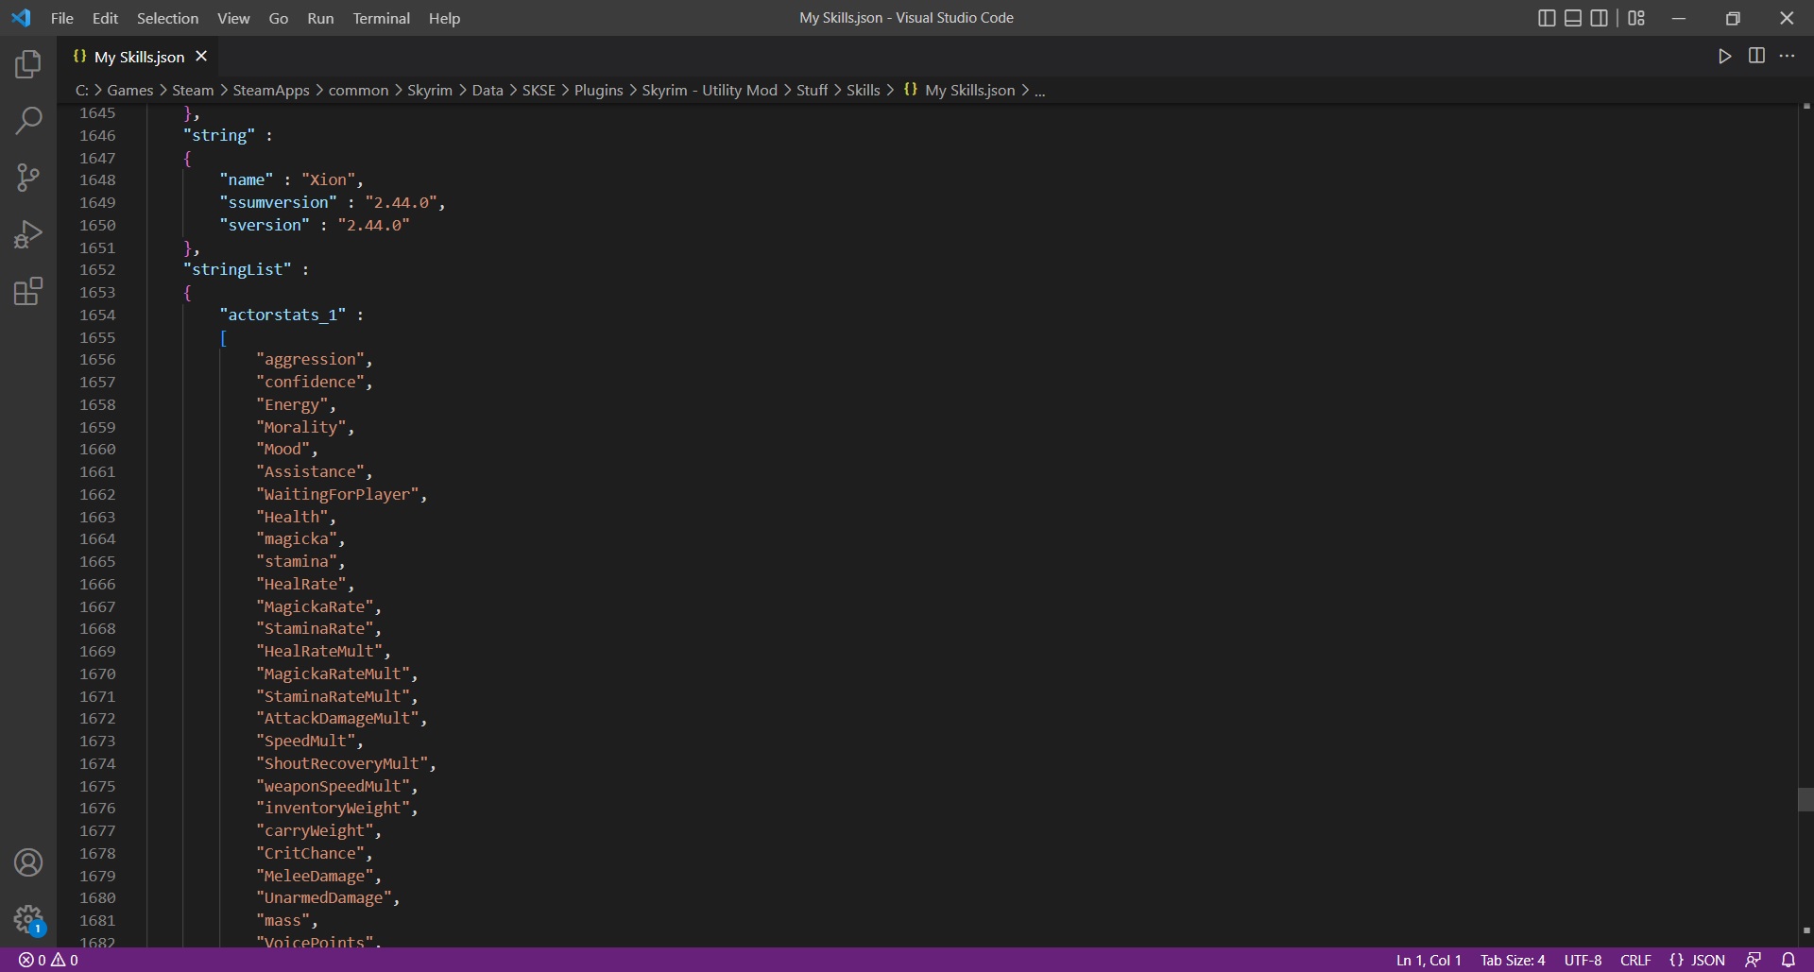The height and width of the screenshot is (972, 1814).
Task: Close the My Skills.json tab
Action: click(201, 57)
